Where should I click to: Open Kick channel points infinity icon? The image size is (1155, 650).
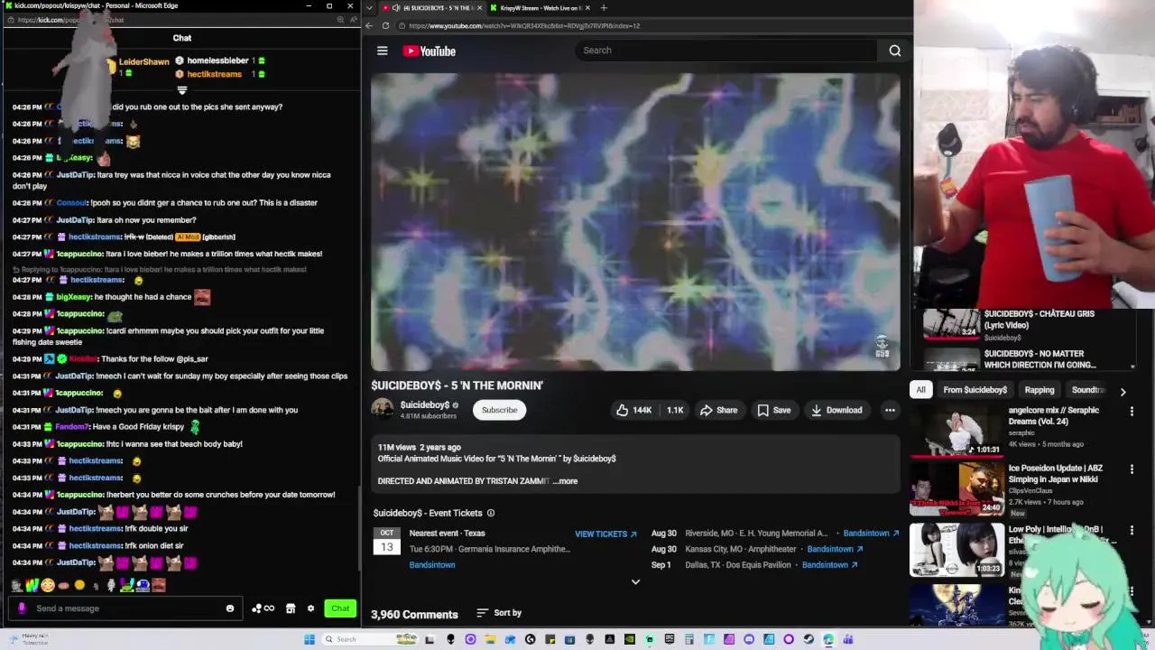pyautogui.click(x=263, y=608)
